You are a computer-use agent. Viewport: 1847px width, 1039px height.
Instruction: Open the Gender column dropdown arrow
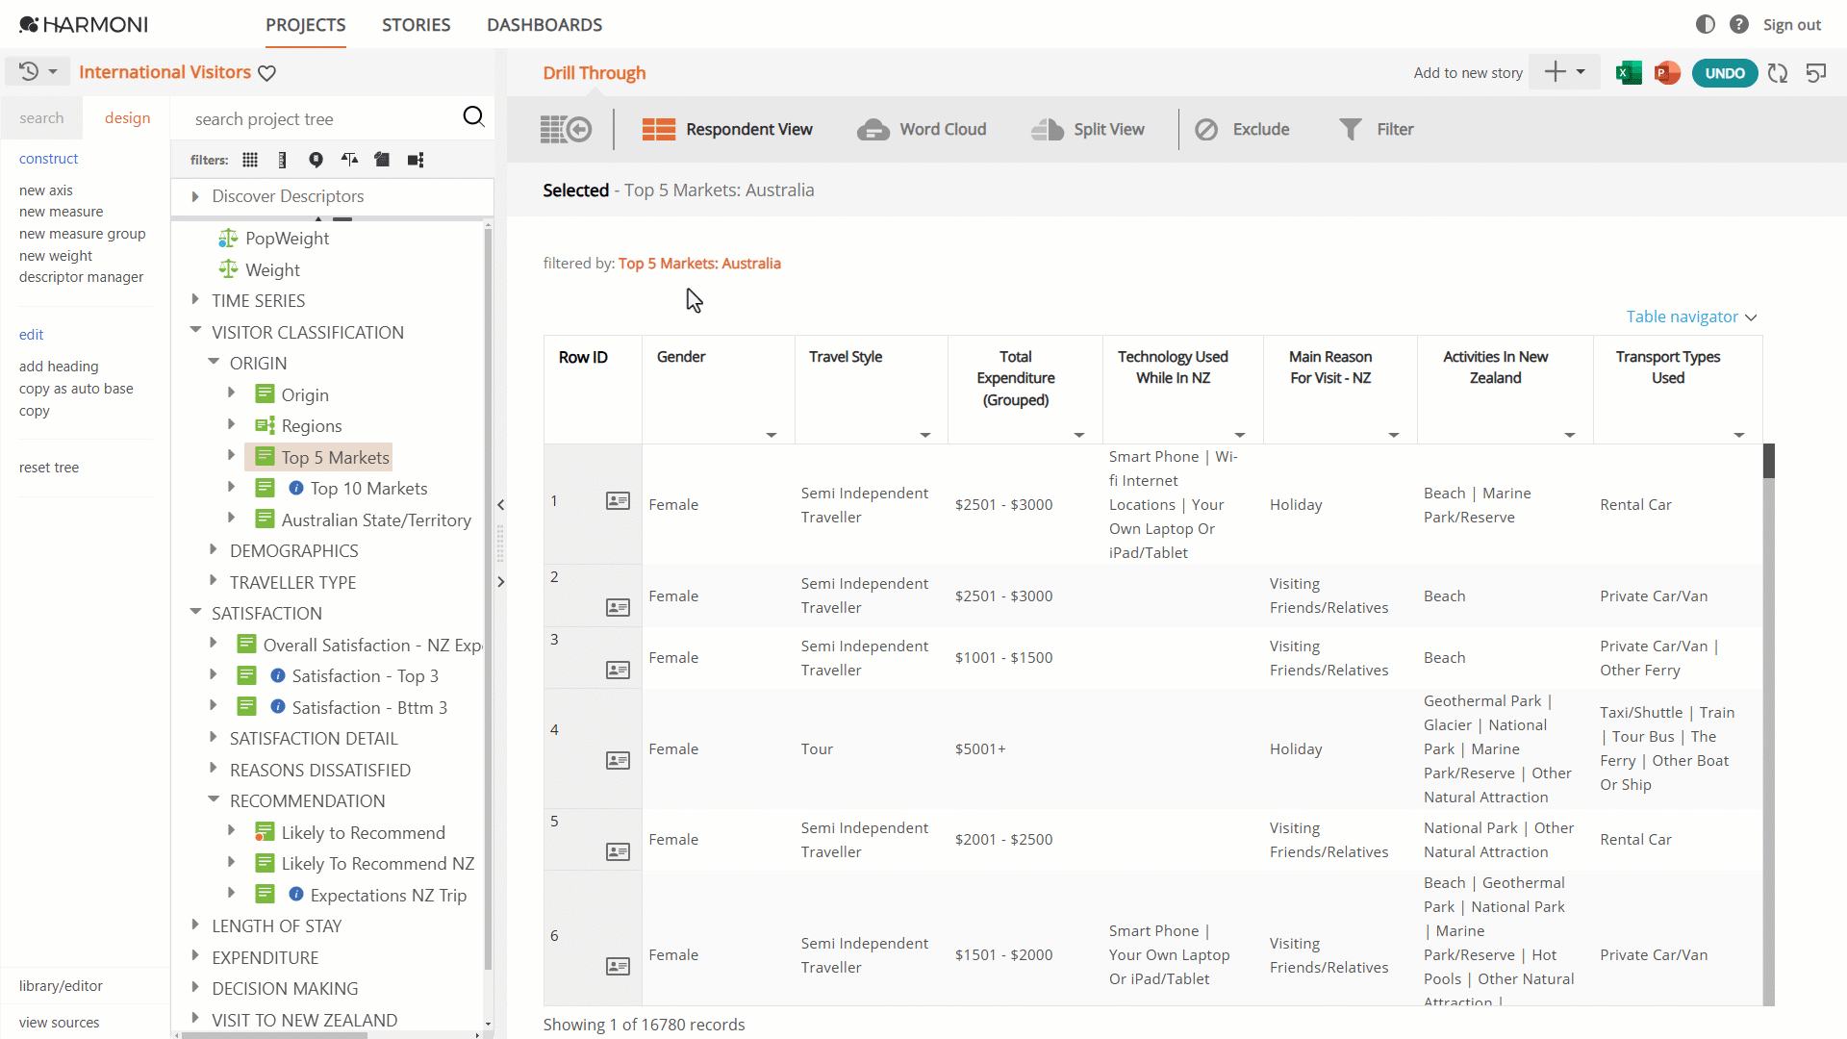pyautogui.click(x=772, y=435)
